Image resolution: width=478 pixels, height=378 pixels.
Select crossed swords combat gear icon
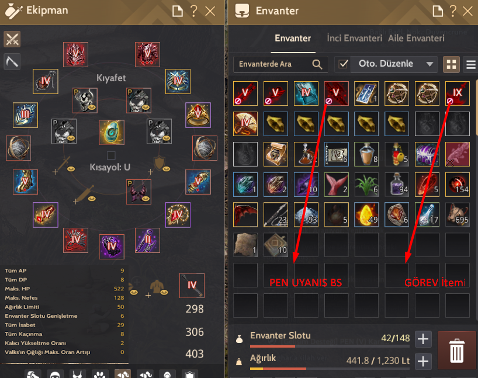coord(12,39)
